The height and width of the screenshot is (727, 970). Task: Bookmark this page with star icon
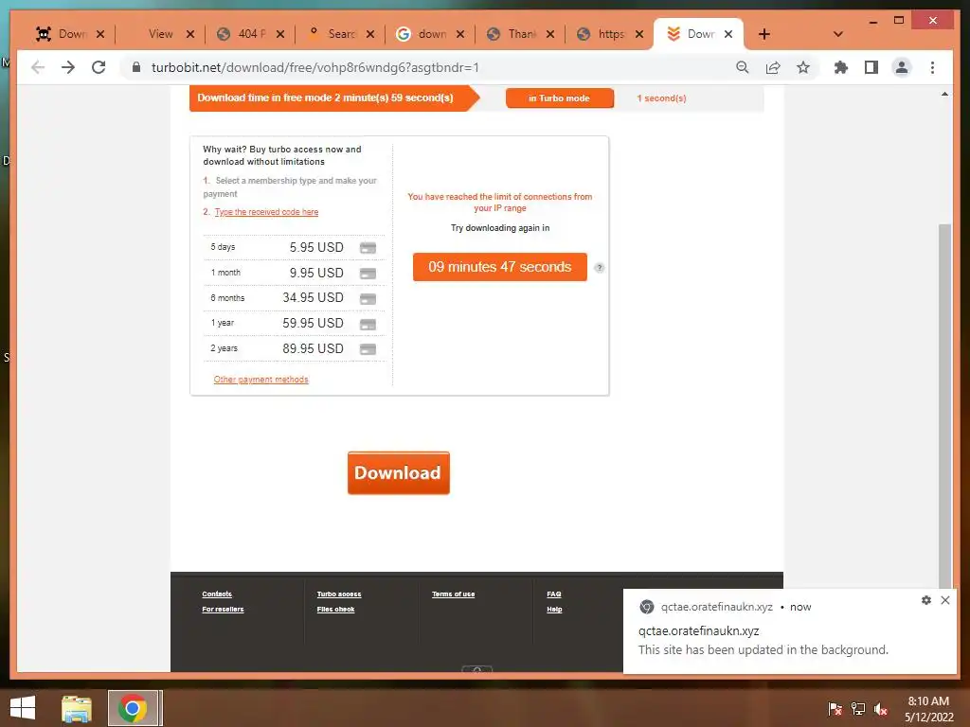(803, 67)
